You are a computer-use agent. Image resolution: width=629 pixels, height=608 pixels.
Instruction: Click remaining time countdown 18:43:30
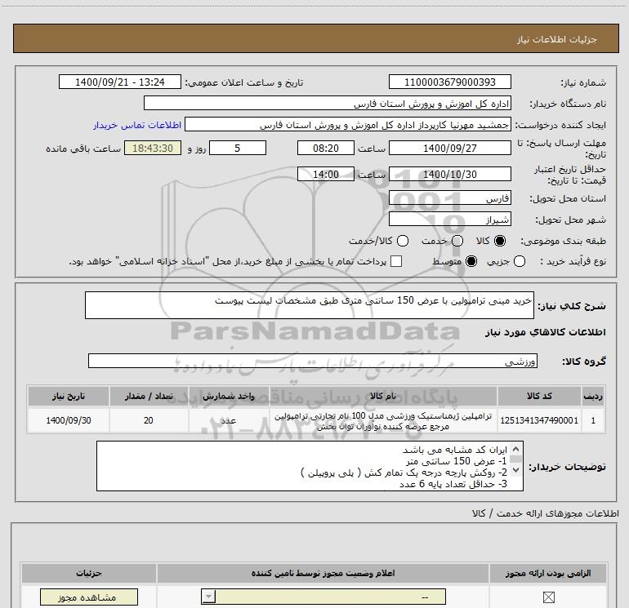tap(153, 149)
